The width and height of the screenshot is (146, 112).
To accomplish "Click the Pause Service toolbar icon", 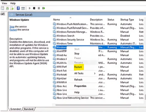I will (39, 8).
